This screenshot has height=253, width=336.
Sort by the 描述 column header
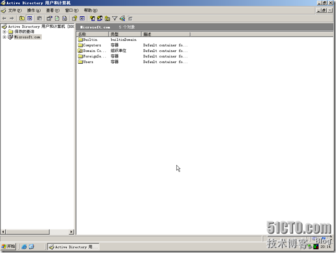(165, 34)
